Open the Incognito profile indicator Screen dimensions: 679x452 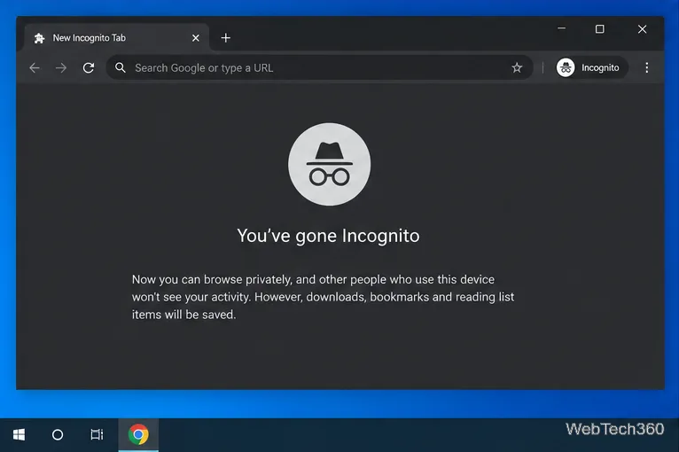(591, 67)
